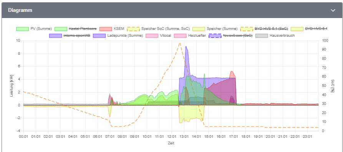Image resolution: width=343 pixels, height=152 pixels.
Task: Show the Kostal Plenticore dataset
Action: [75, 29]
